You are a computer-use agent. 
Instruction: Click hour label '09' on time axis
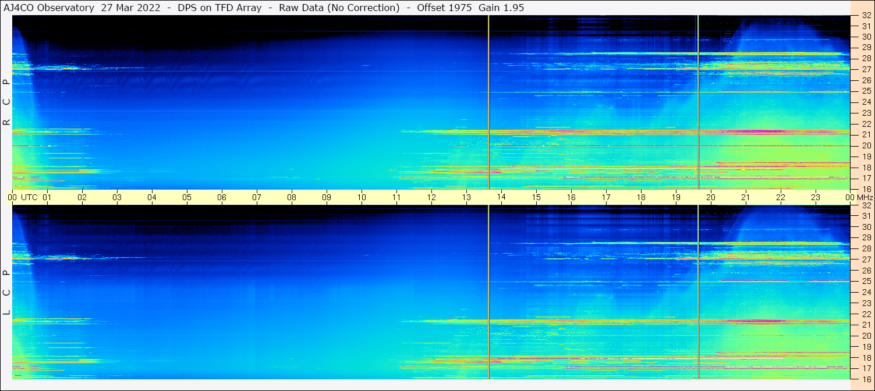[x=327, y=197]
